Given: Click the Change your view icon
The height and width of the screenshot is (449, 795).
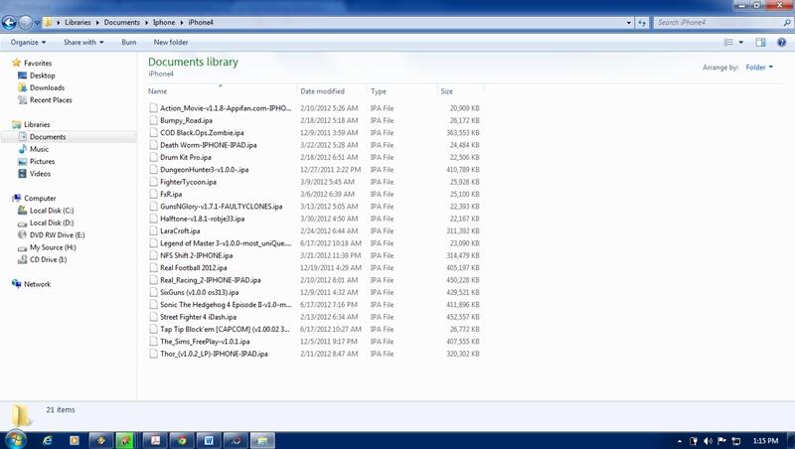Looking at the screenshot, I should (728, 42).
